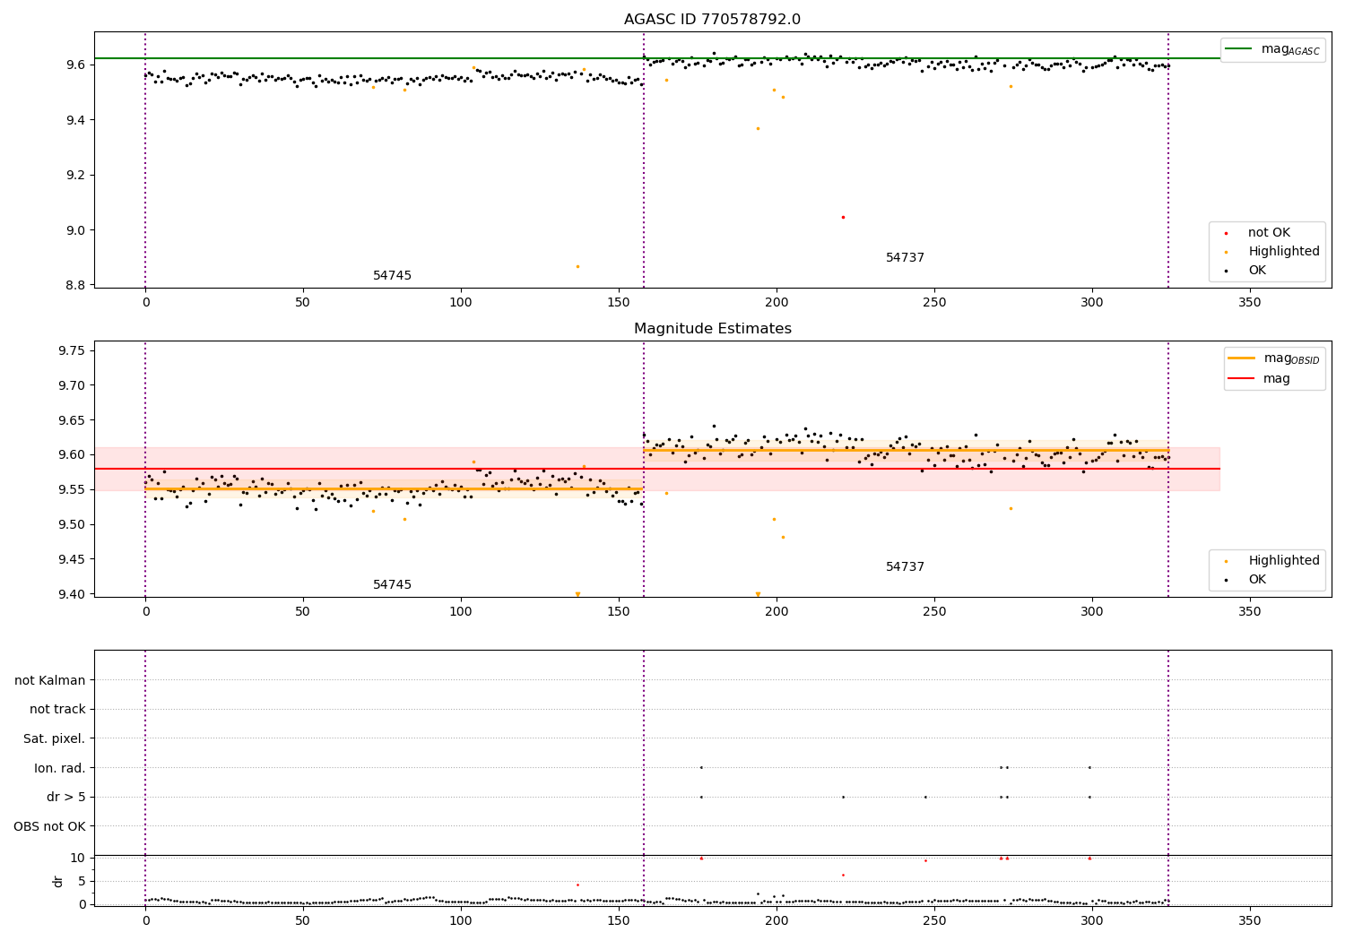1345x941 pixels.
Task: Click the 9.70 y-axis tick label
Action: pos(72,385)
